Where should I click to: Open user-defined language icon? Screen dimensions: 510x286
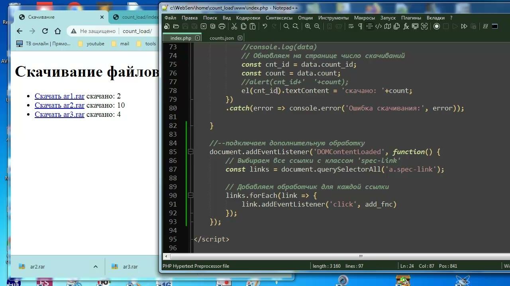tap(379, 26)
